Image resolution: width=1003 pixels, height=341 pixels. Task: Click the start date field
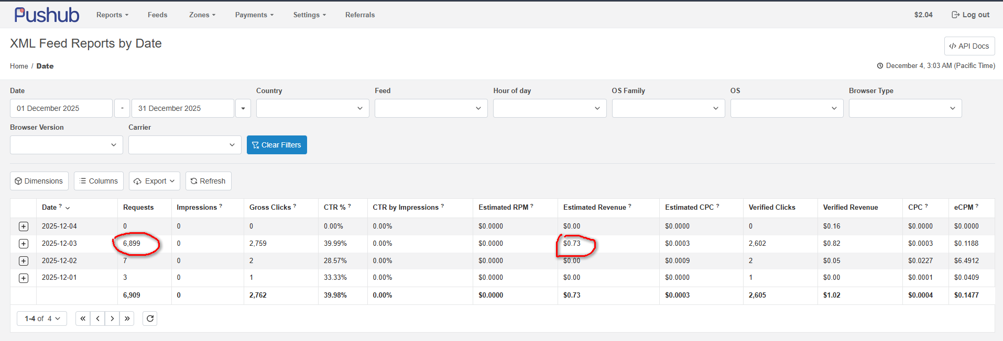(61, 108)
